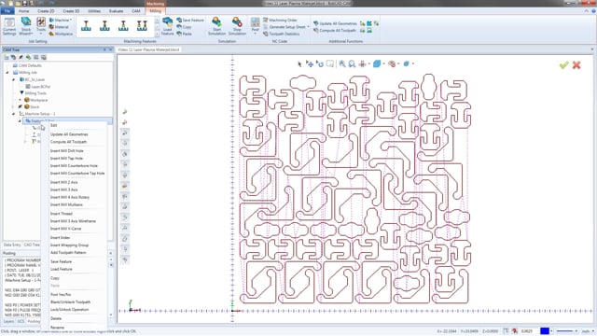Open Current Settings in the ribbon
Viewport: 597px width, 336px height.
tap(9, 26)
